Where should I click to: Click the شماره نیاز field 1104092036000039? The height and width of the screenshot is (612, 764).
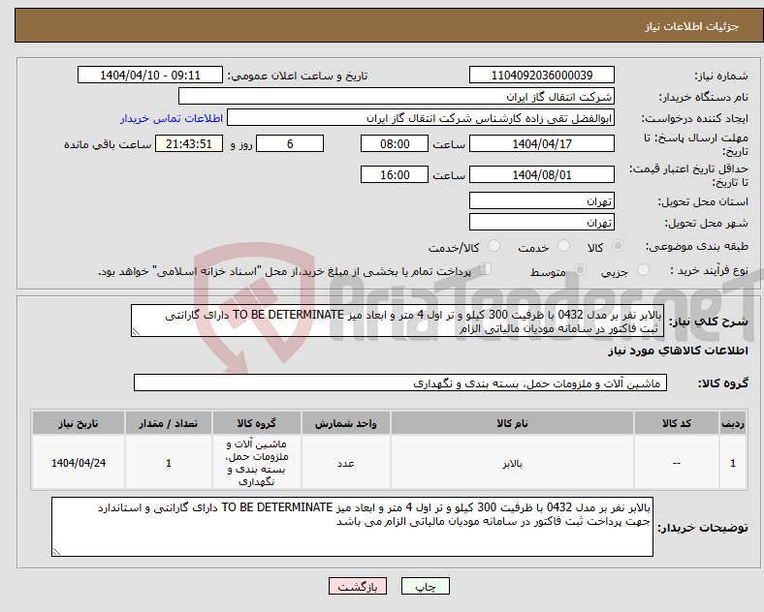(x=541, y=75)
